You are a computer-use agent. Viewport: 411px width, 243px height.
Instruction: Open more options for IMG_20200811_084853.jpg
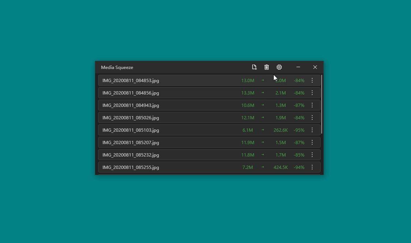pos(312,80)
